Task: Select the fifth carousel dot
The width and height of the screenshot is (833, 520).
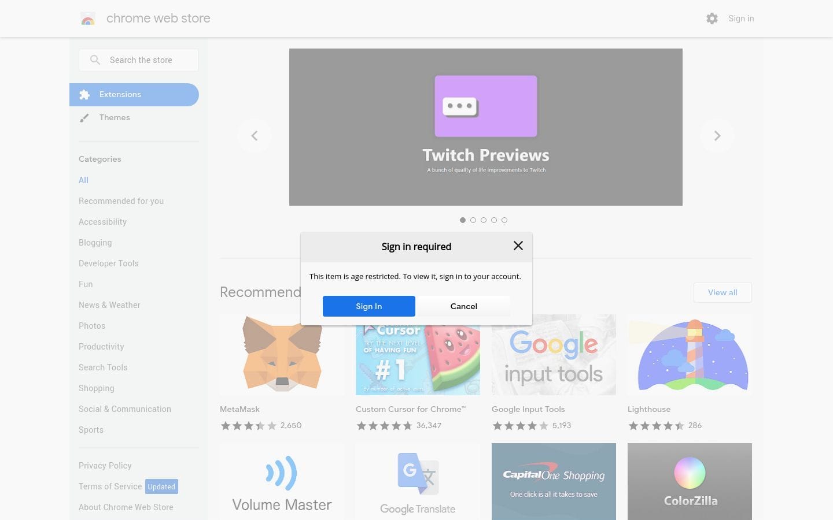Action: coord(504,220)
